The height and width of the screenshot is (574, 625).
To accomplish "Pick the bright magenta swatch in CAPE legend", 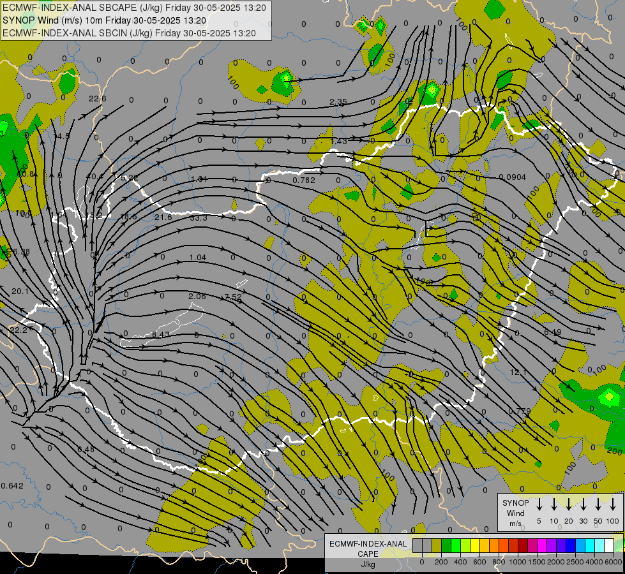I will [x=542, y=546].
